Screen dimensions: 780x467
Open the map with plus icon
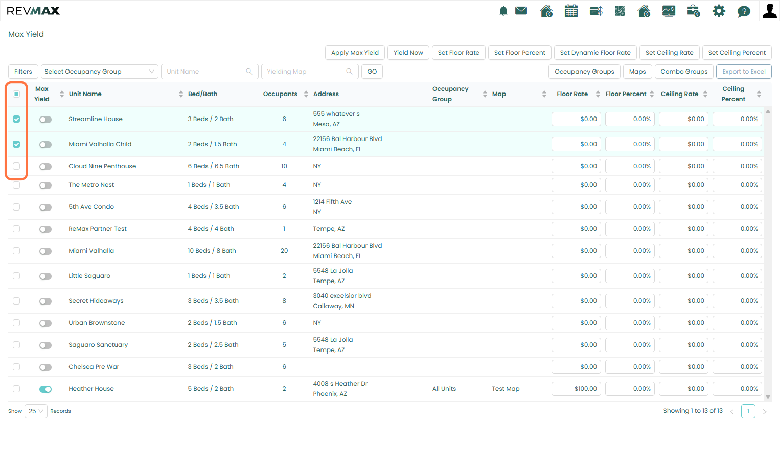(620, 11)
